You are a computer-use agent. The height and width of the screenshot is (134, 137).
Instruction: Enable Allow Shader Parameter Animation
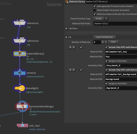click(95, 10)
